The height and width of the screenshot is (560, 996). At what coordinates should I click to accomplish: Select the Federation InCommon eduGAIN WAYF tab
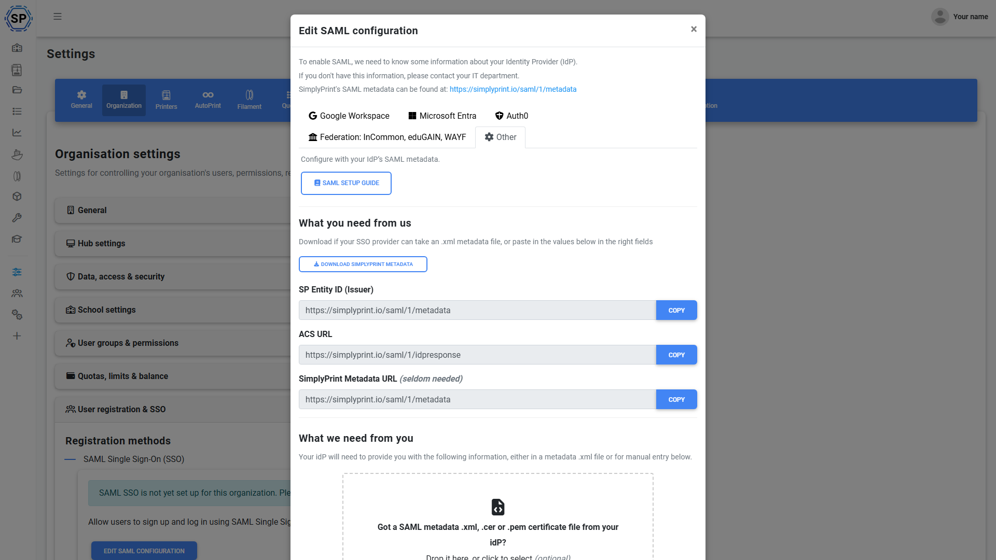(388, 137)
